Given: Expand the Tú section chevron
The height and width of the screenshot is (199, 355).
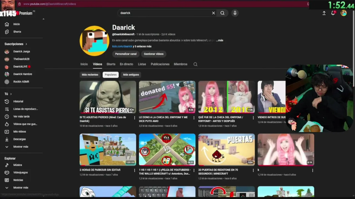Looking at the screenshot, I should click(x=11, y=94).
